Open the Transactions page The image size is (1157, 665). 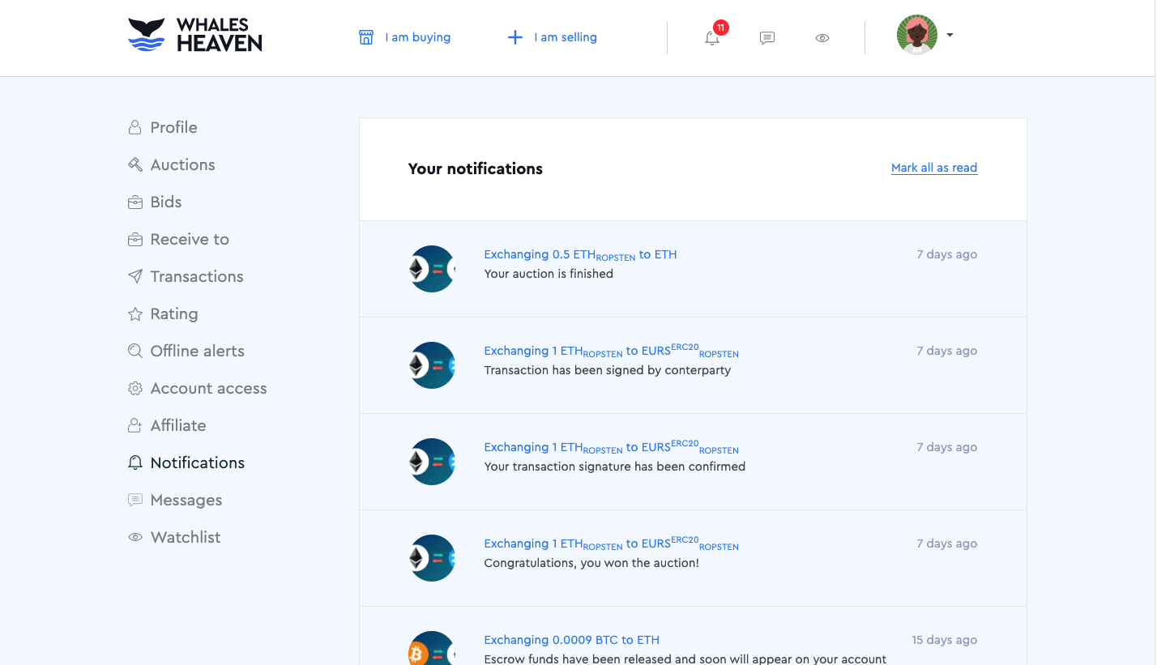tap(197, 276)
